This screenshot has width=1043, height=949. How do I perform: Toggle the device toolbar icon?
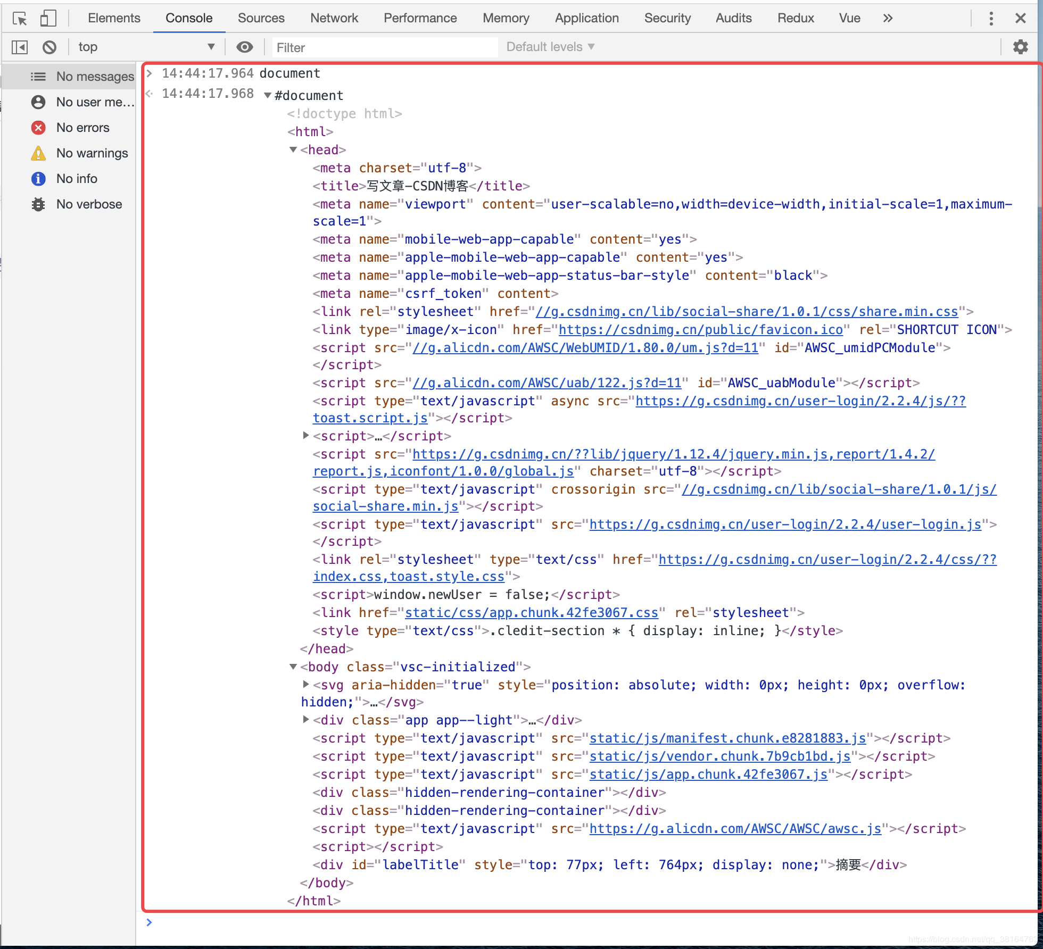[x=48, y=19]
